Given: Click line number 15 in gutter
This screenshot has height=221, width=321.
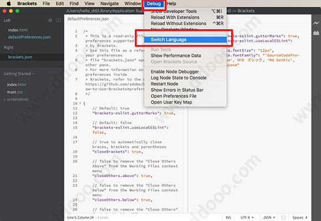Looking at the screenshot, I should (75, 127).
